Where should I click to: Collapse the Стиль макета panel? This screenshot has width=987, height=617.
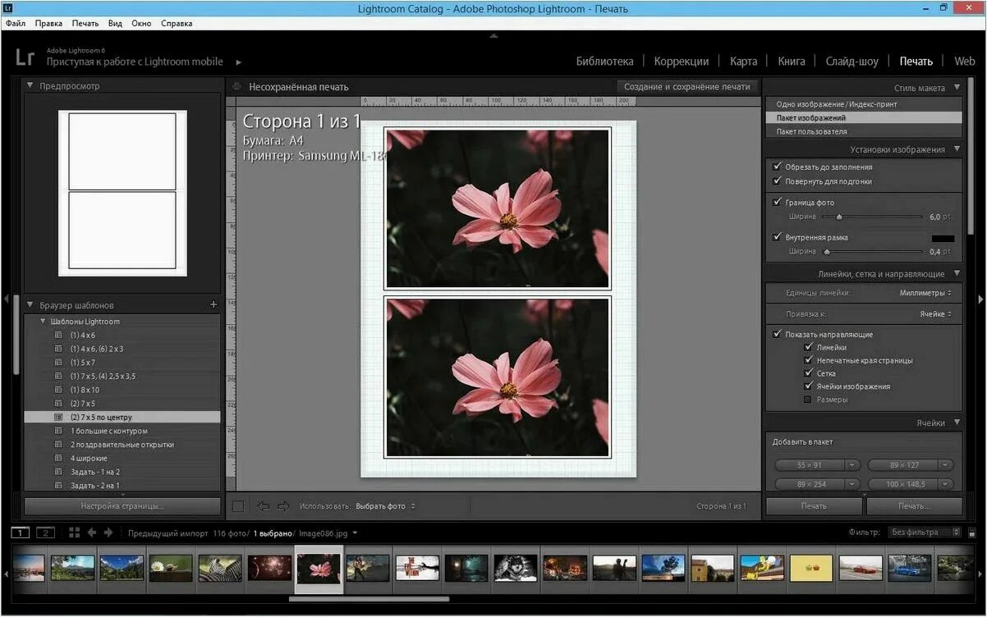pyautogui.click(x=956, y=88)
